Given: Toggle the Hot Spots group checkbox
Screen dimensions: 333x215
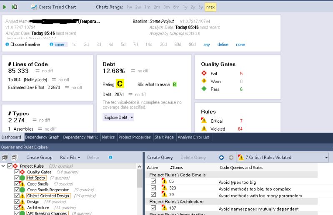Looking at the screenshot, I should tap(17, 178).
